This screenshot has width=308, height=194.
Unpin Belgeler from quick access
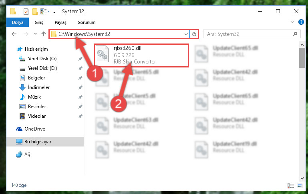pyautogui.click(x=80, y=78)
